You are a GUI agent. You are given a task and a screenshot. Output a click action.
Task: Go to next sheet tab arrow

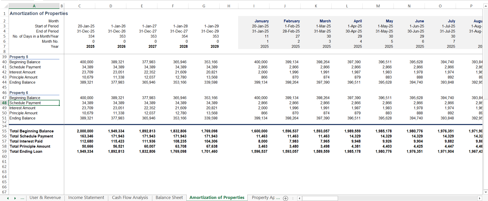click(15, 198)
